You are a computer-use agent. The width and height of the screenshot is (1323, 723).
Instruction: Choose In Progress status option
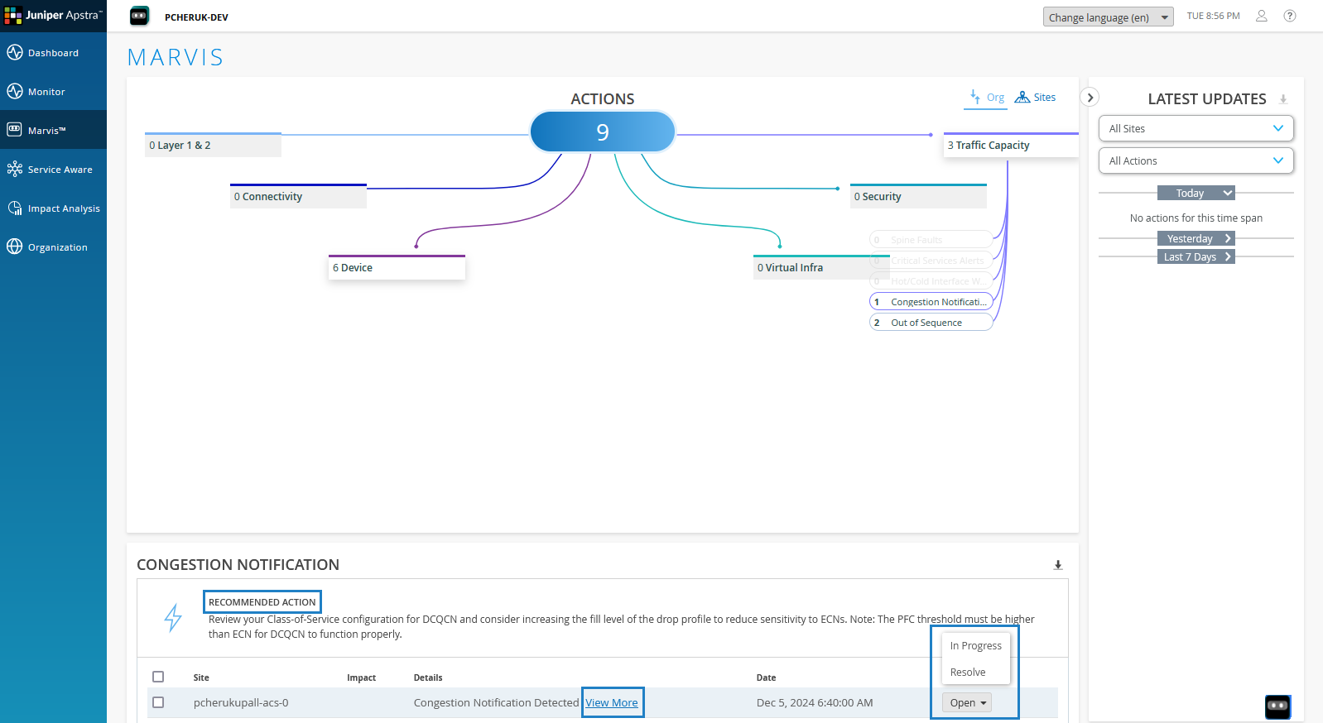click(x=975, y=646)
